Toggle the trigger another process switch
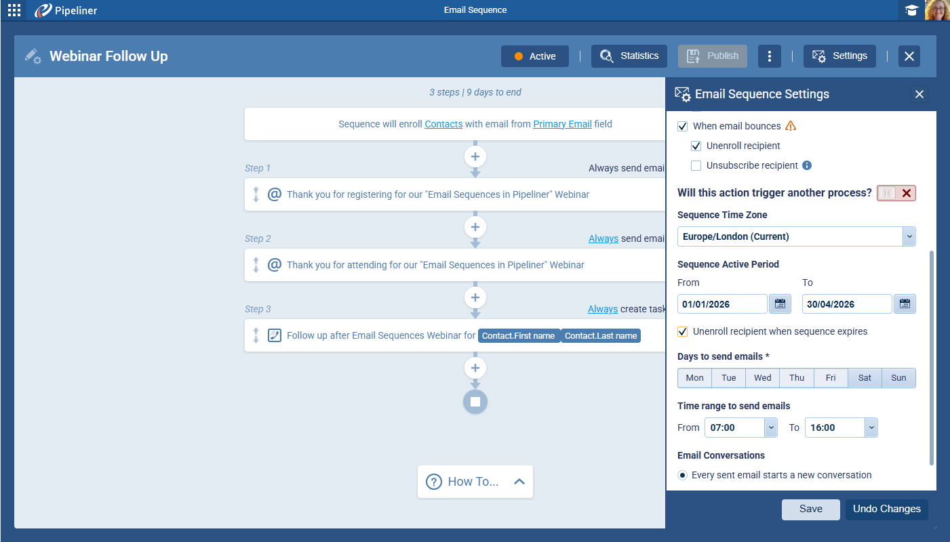The height and width of the screenshot is (542, 950). pos(896,193)
